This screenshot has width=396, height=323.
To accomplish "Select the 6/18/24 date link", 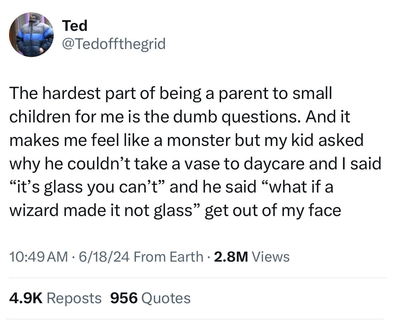I will pos(104,257).
